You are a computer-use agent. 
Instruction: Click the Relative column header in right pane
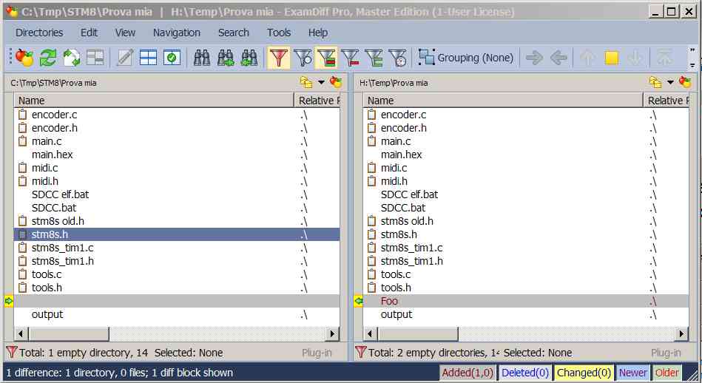click(x=666, y=101)
